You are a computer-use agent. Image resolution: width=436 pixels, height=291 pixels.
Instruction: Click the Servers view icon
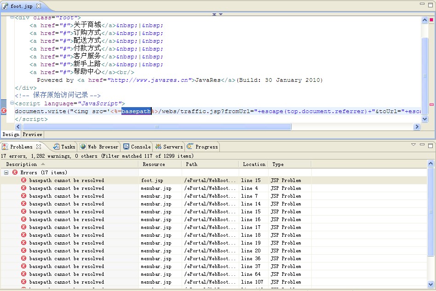click(159, 147)
